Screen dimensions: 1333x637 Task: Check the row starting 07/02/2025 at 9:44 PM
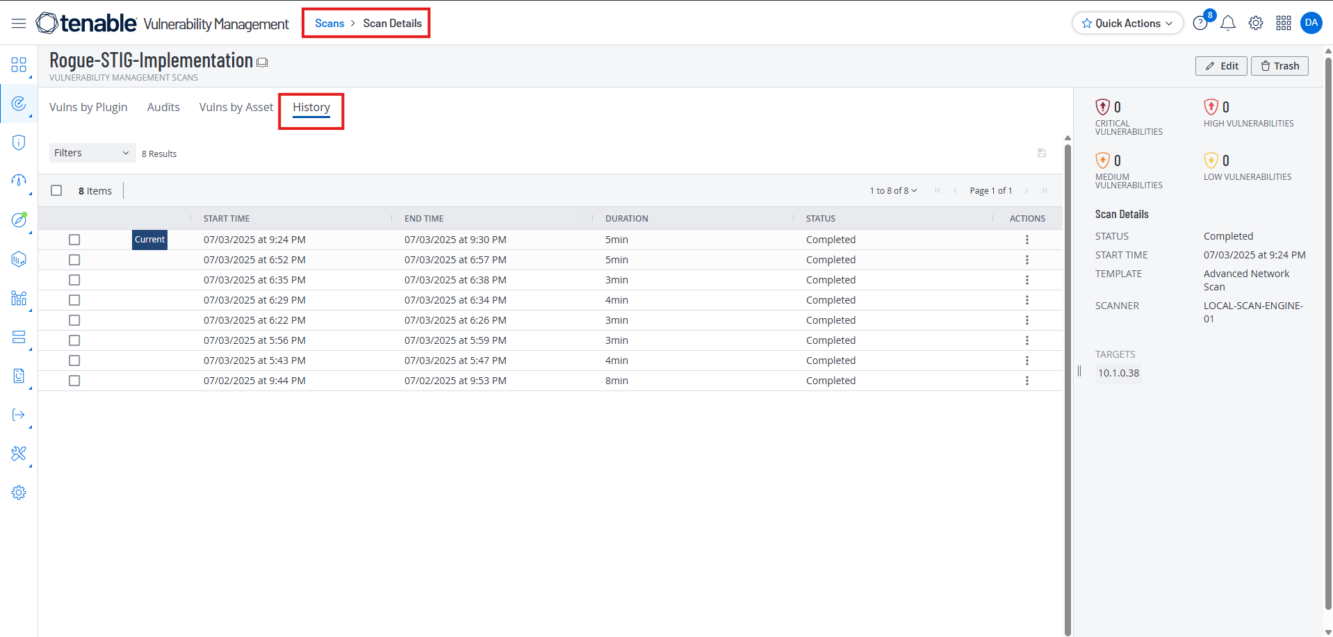(x=74, y=381)
